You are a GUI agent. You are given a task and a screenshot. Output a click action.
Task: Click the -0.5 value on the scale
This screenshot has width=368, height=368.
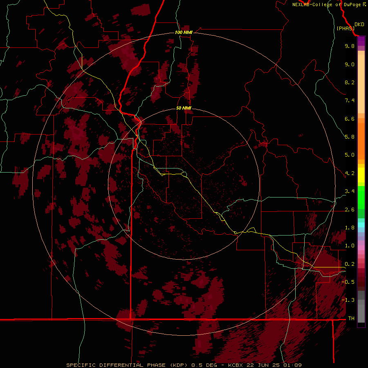point(348,282)
